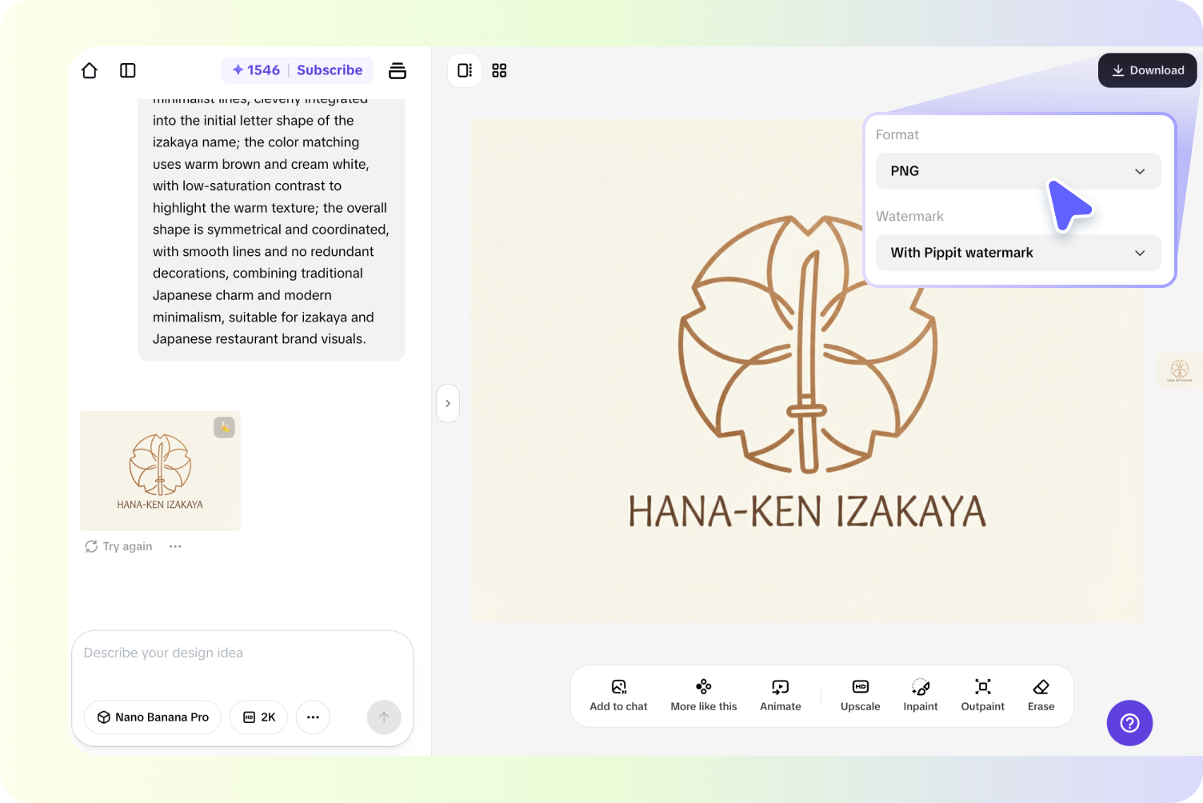Download the logo image
This screenshot has height=803, width=1203.
pyautogui.click(x=1148, y=70)
